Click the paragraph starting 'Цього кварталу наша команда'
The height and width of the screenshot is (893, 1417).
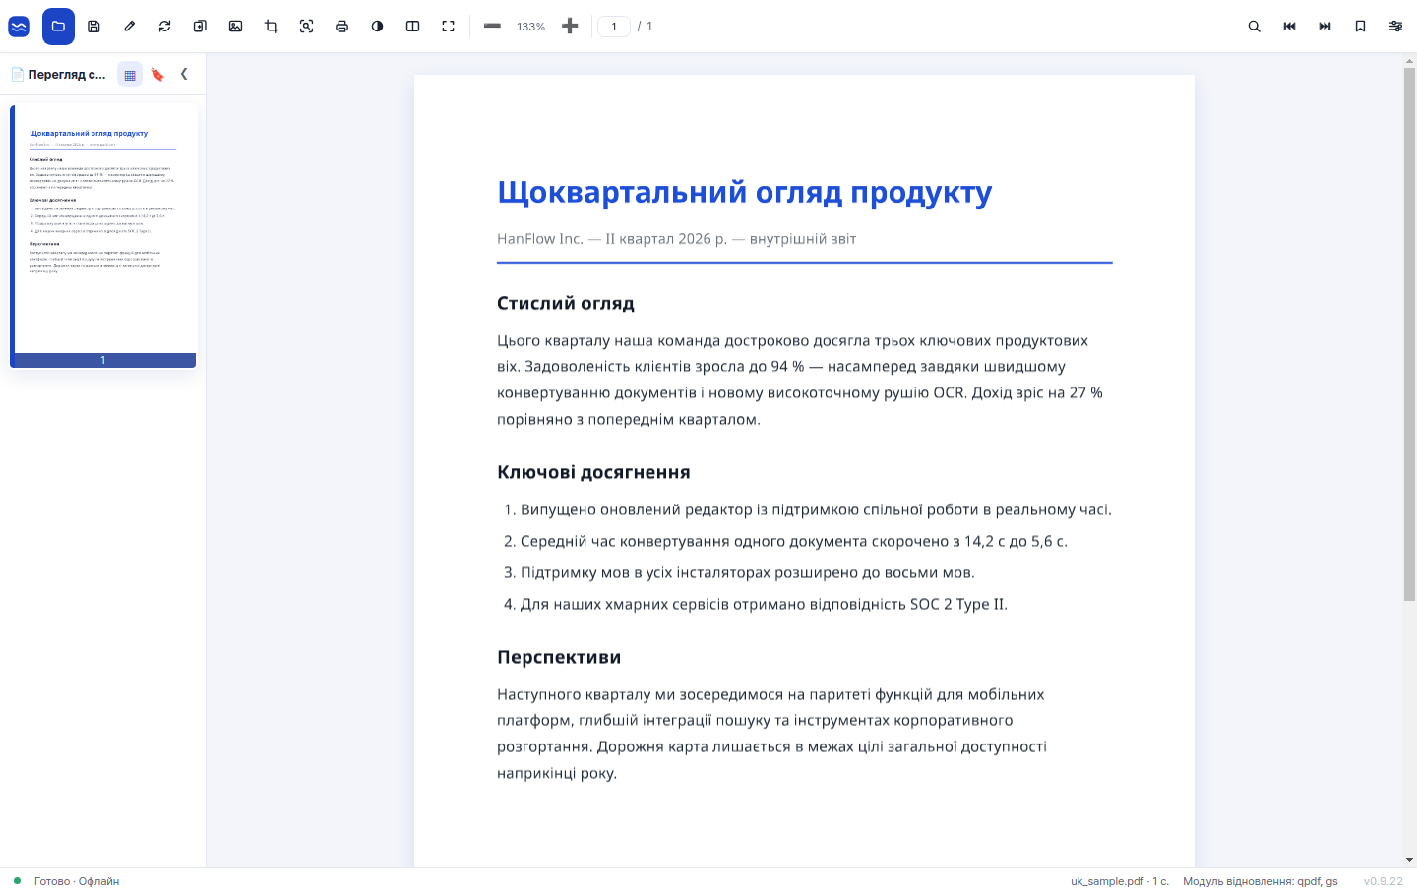[x=800, y=380]
